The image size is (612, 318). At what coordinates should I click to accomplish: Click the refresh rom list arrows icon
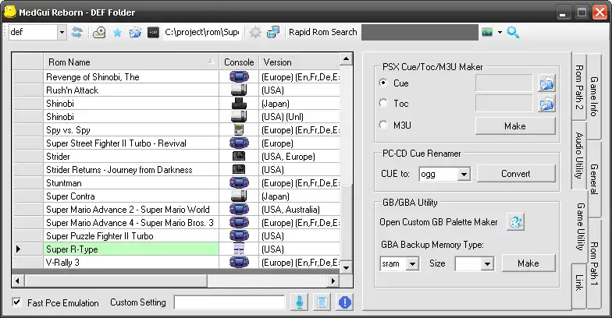(76, 33)
